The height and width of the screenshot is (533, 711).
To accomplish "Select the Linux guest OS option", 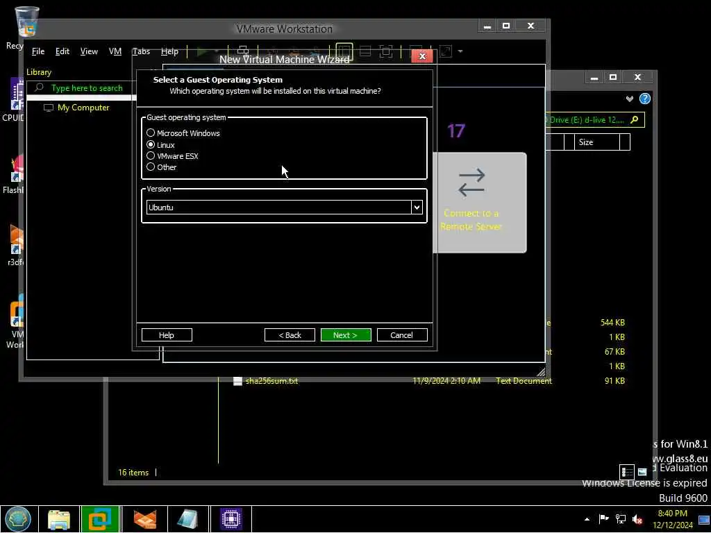I will pos(160,144).
